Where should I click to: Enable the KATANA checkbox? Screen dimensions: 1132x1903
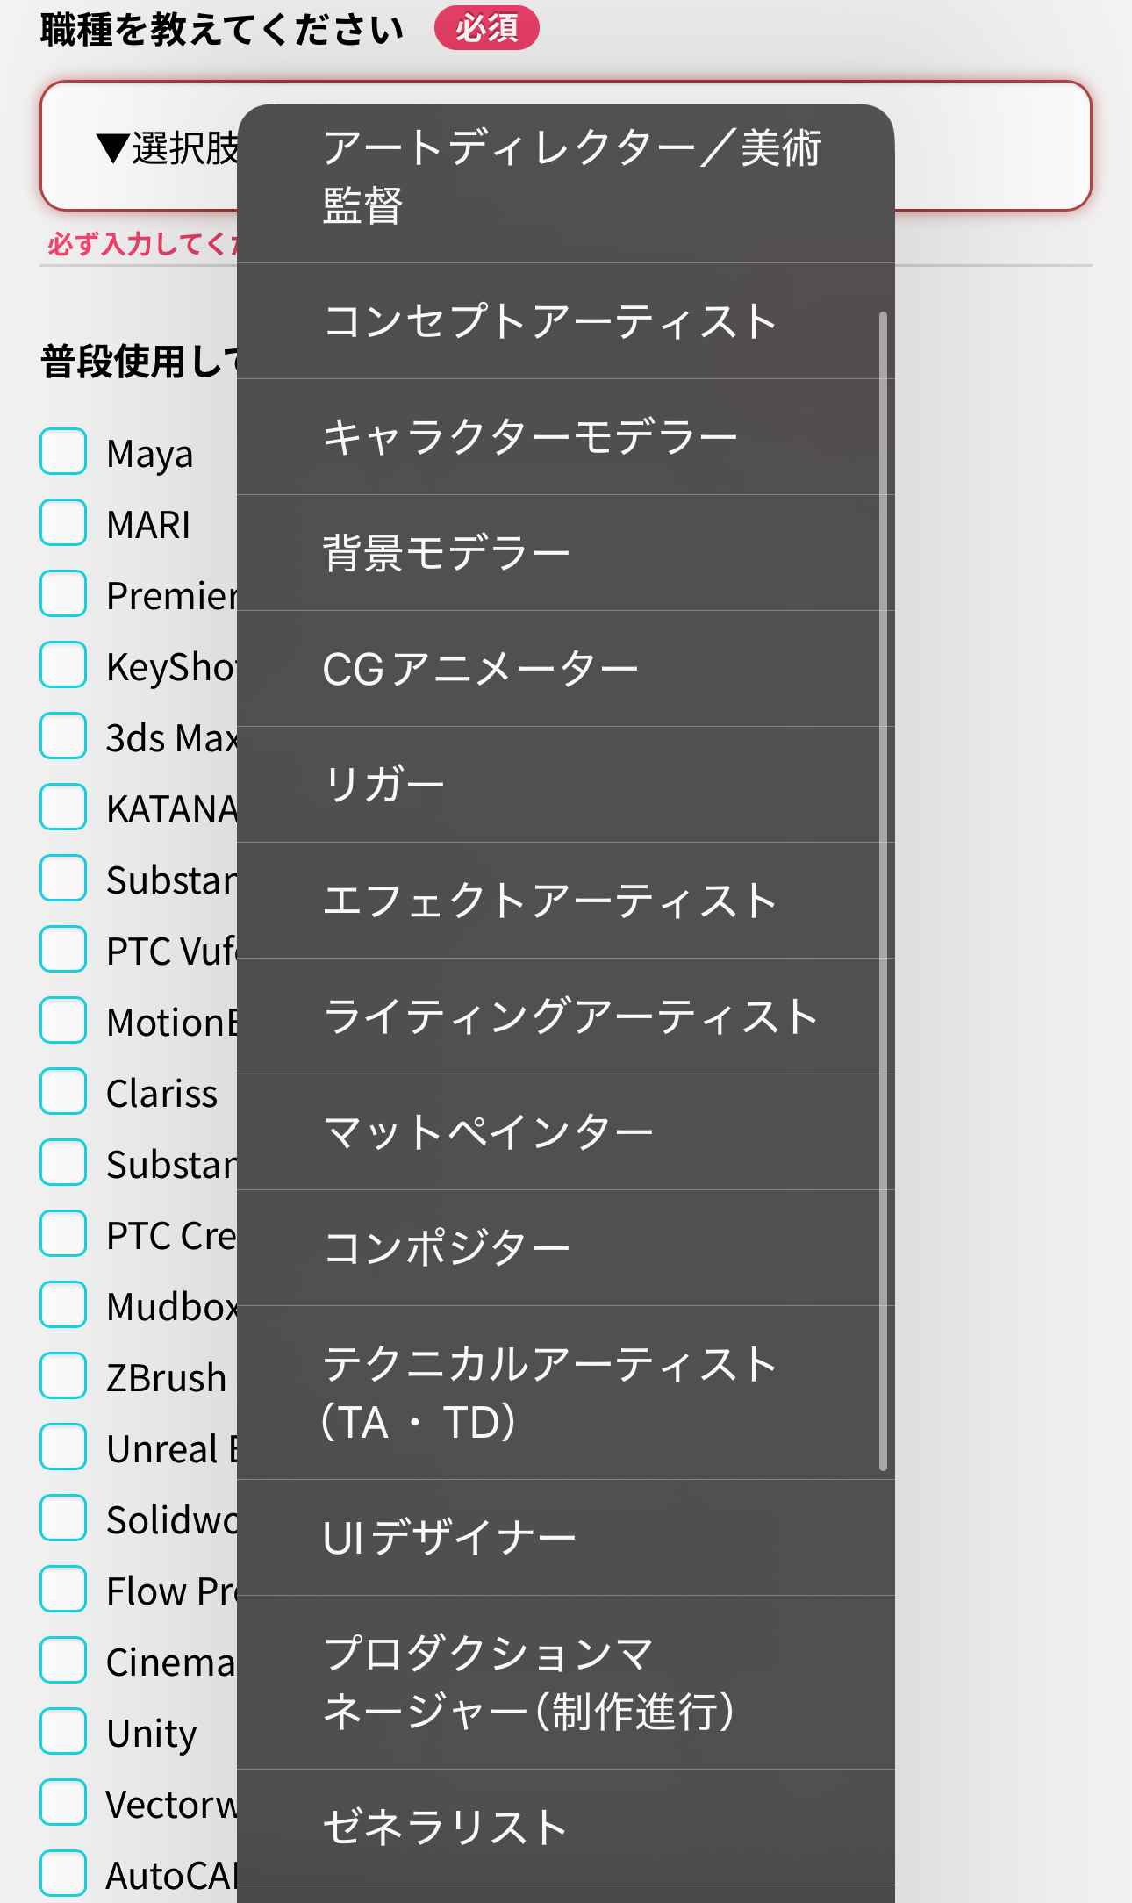click(63, 807)
